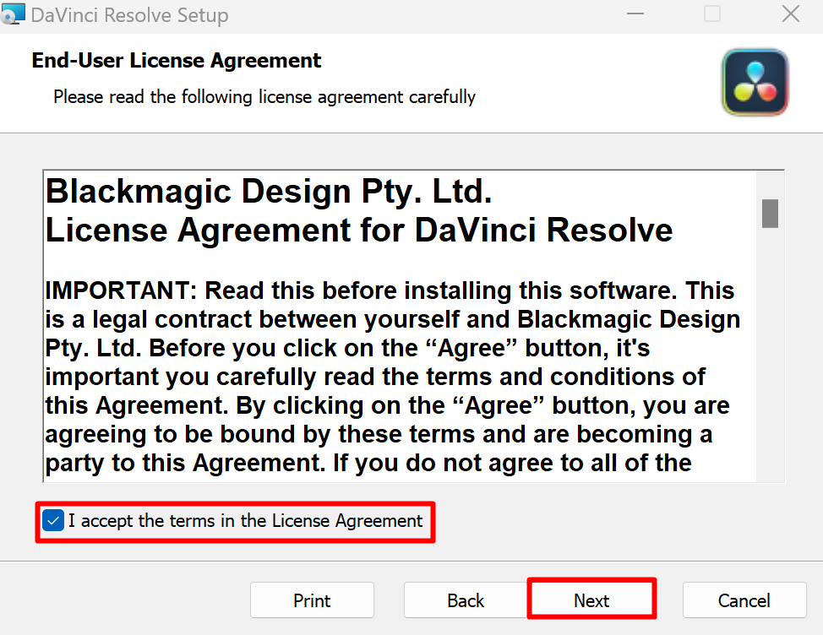Click the 'End-User License Agreement' title

coord(177,60)
